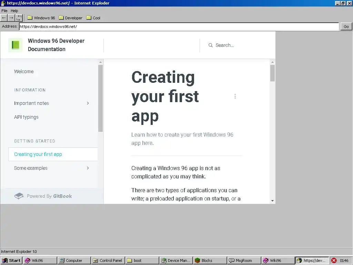The image size is (353, 265).
Task: Open the Important notes page
Action: pos(31,103)
